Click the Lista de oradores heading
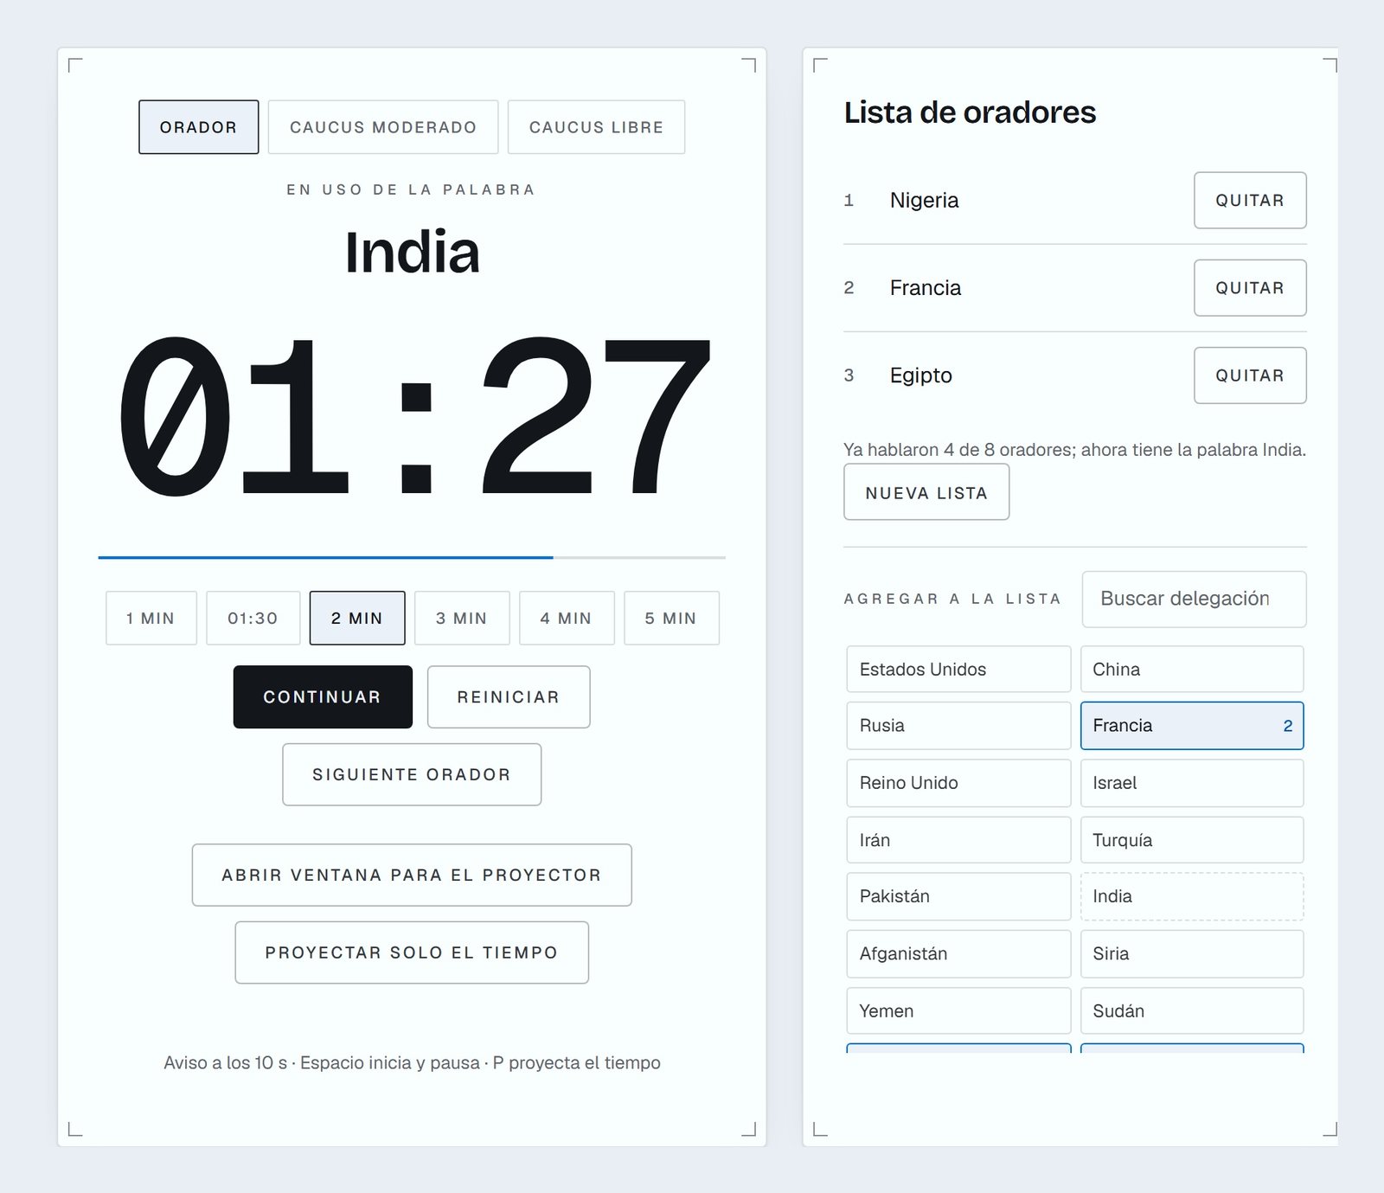 (970, 112)
